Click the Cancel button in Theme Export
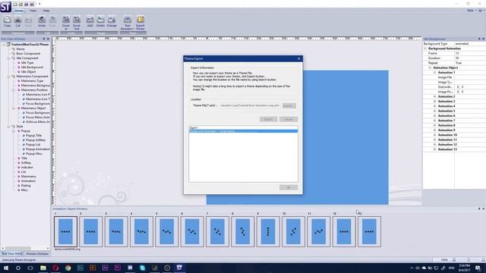This screenshot has width=486, height=273. pyautogui.click(x=289, y=119)
